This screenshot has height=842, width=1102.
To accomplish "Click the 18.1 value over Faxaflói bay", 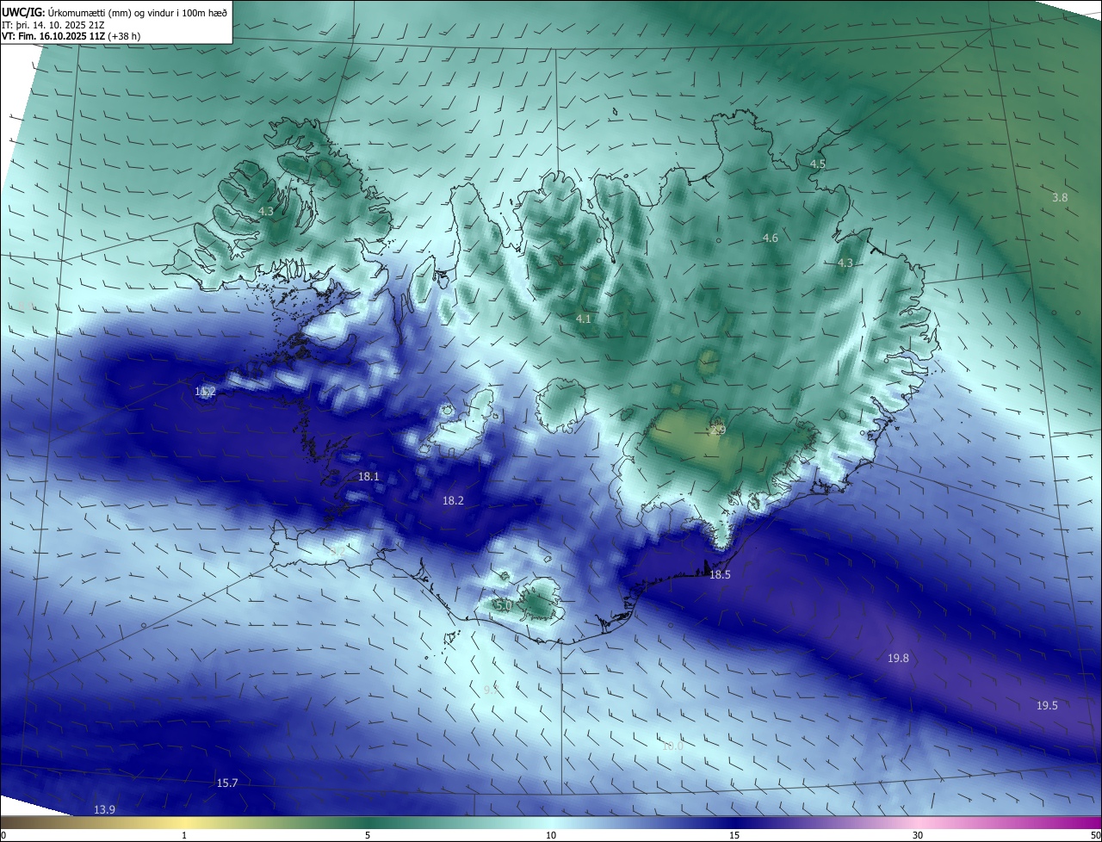I will [x=368, y=476].
